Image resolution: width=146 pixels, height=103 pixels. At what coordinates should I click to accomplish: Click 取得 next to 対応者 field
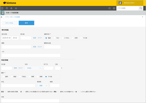pyautogui.click(x=15, y=68)
